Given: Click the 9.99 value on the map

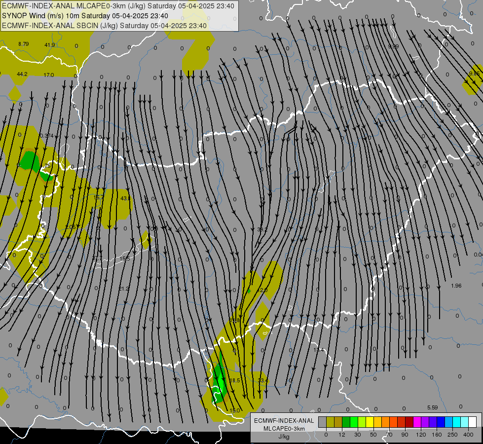Looking at the screenshot, I should pyautogui.click(x=393, y=46).
